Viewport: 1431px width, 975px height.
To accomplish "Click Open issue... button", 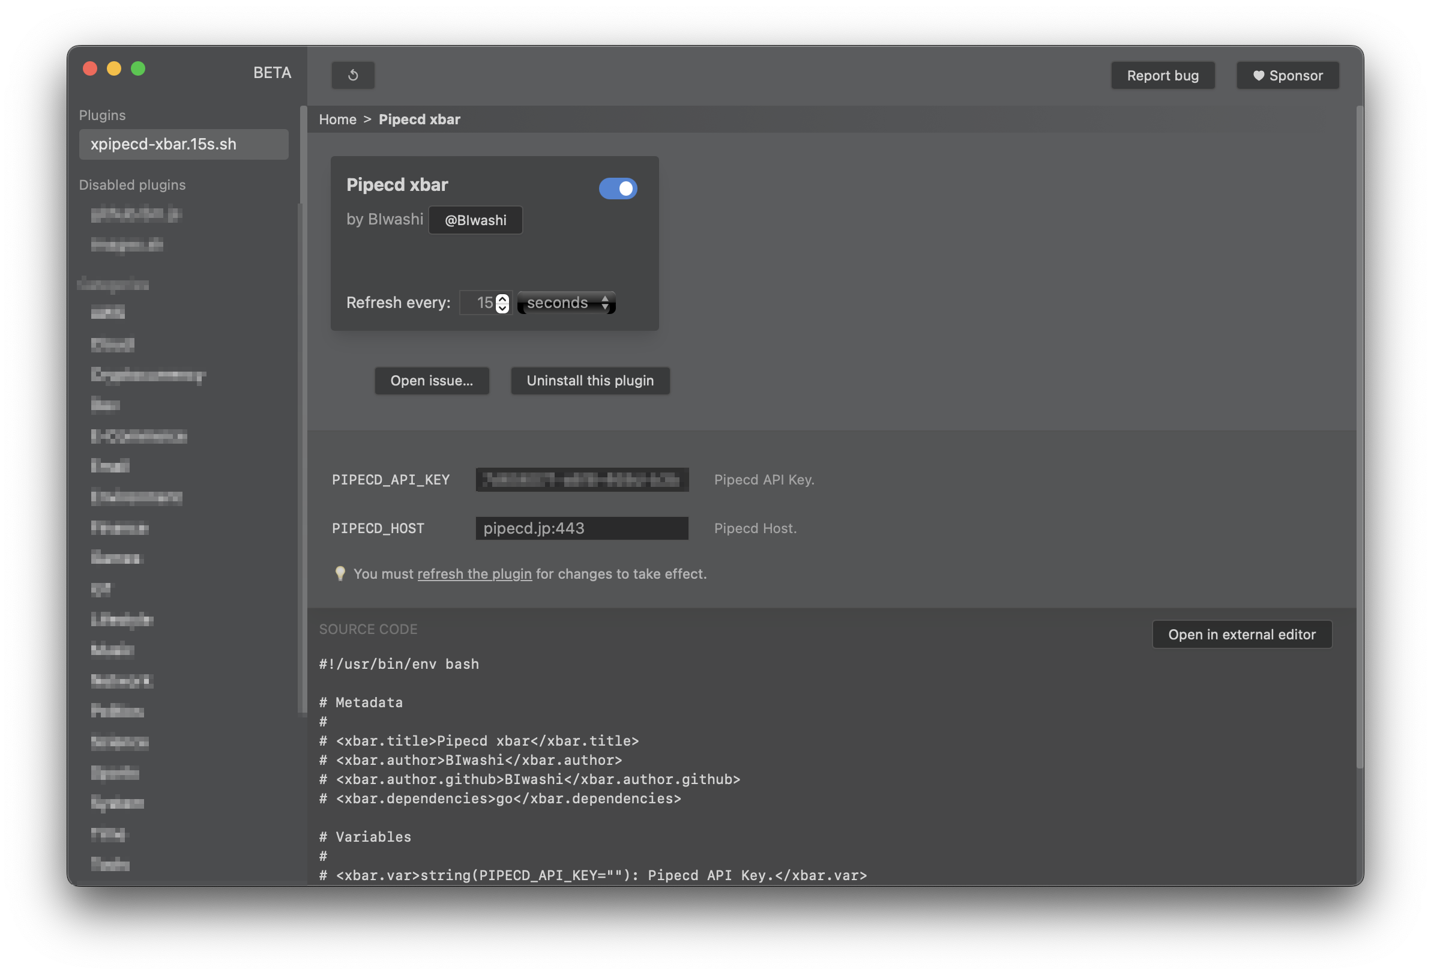I will pos(432,381).
